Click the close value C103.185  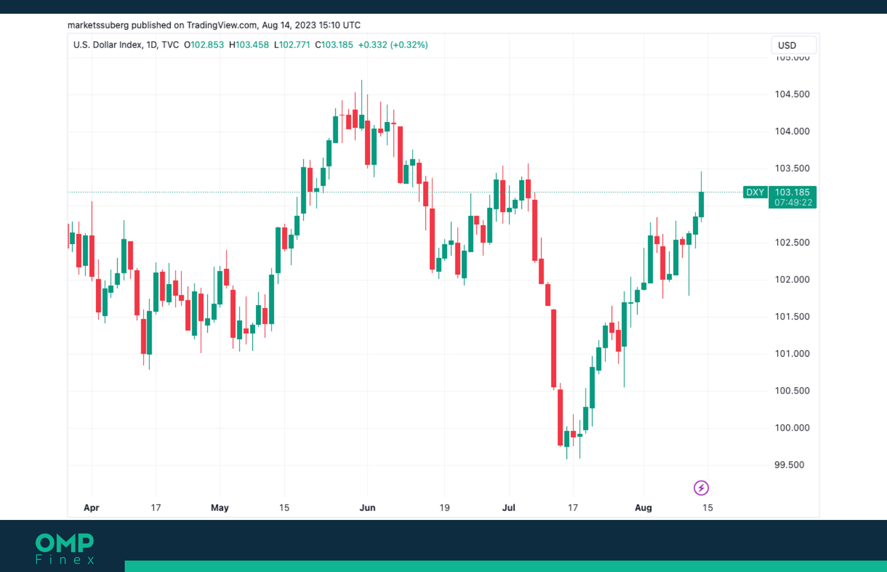pos(334,45)
